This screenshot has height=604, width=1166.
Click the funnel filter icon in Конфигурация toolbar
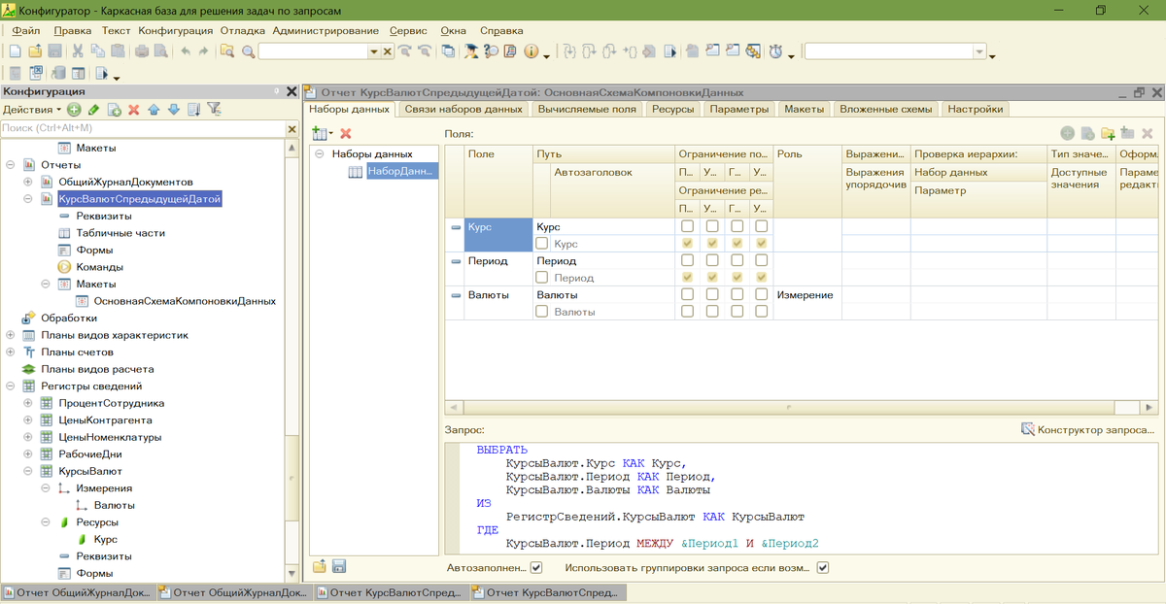(x=215, y=110)
